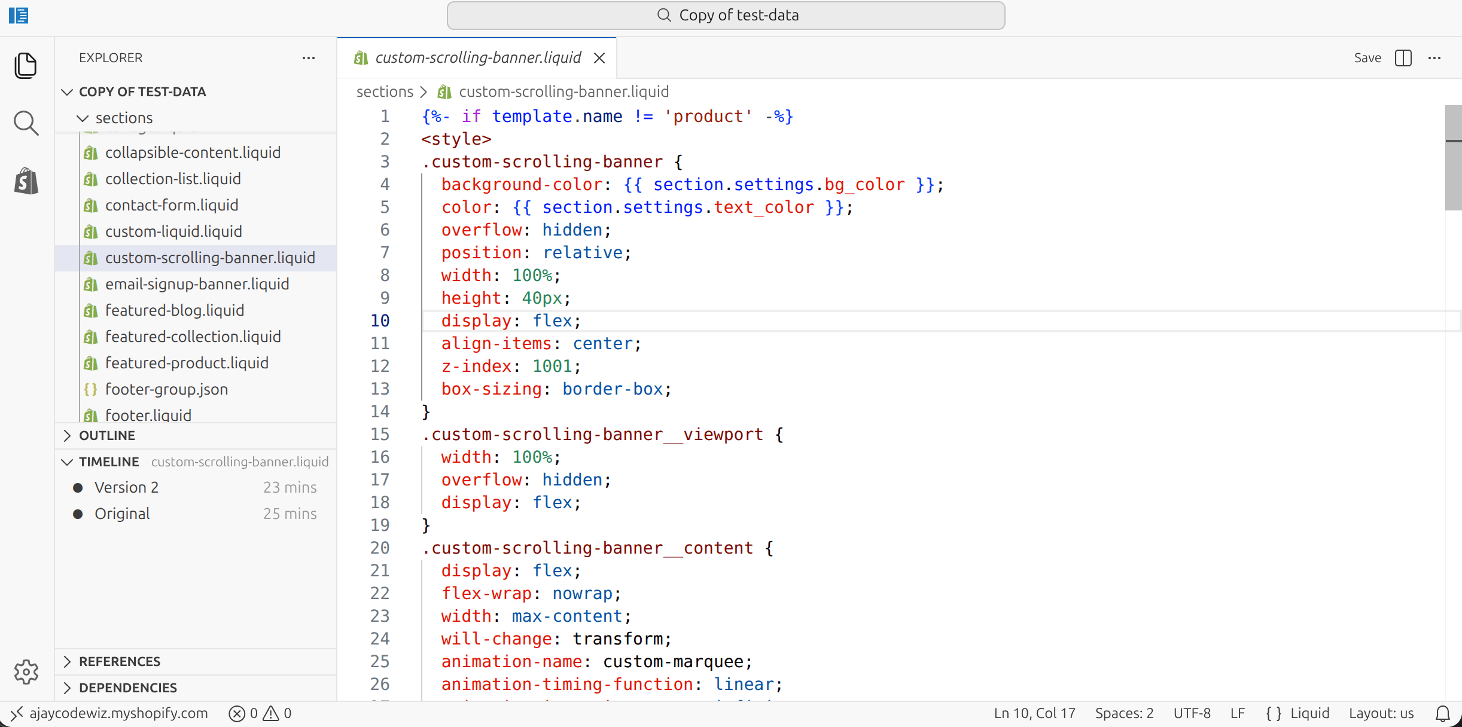Open the Explorer views and more actions menu
The image size is (1462, 727).
point(309,58)
